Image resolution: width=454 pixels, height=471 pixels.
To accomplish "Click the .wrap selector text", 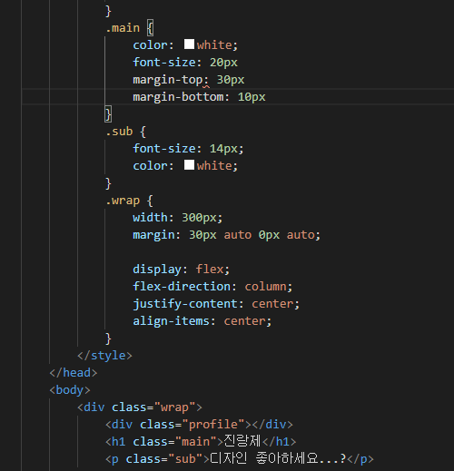I will (x=123, y=201).
